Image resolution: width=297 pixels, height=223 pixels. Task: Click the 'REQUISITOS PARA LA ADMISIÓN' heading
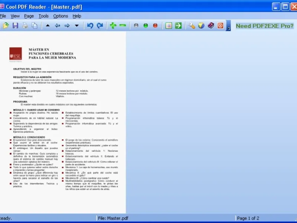pos(32,77)
